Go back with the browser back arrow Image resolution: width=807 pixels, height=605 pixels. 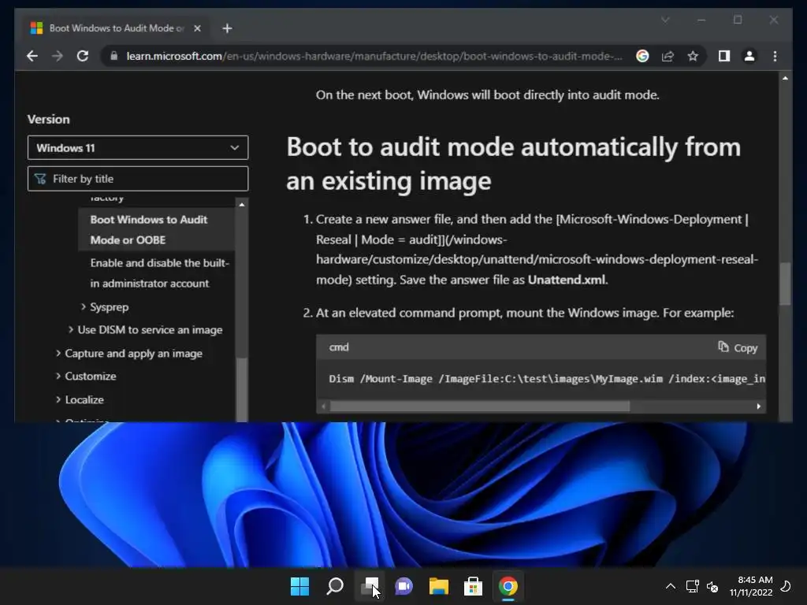pos(32,56)
